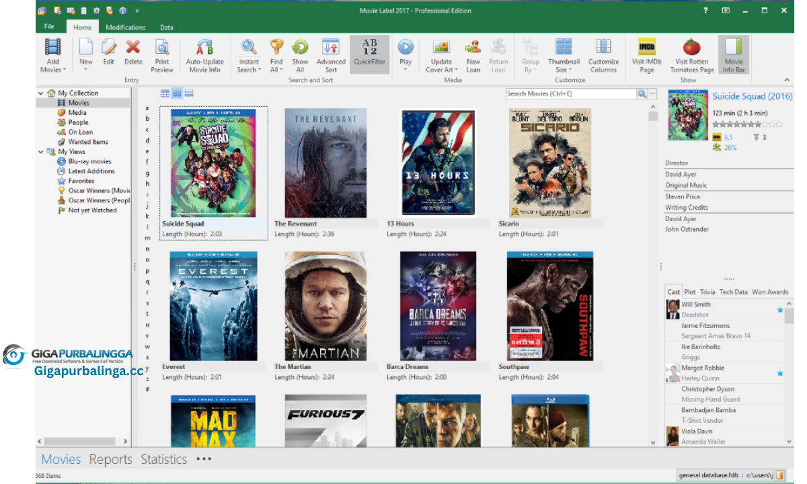Open the Add Movies dropdown arrow
This screenshot has width=807, height=484.
click(65, 70)
